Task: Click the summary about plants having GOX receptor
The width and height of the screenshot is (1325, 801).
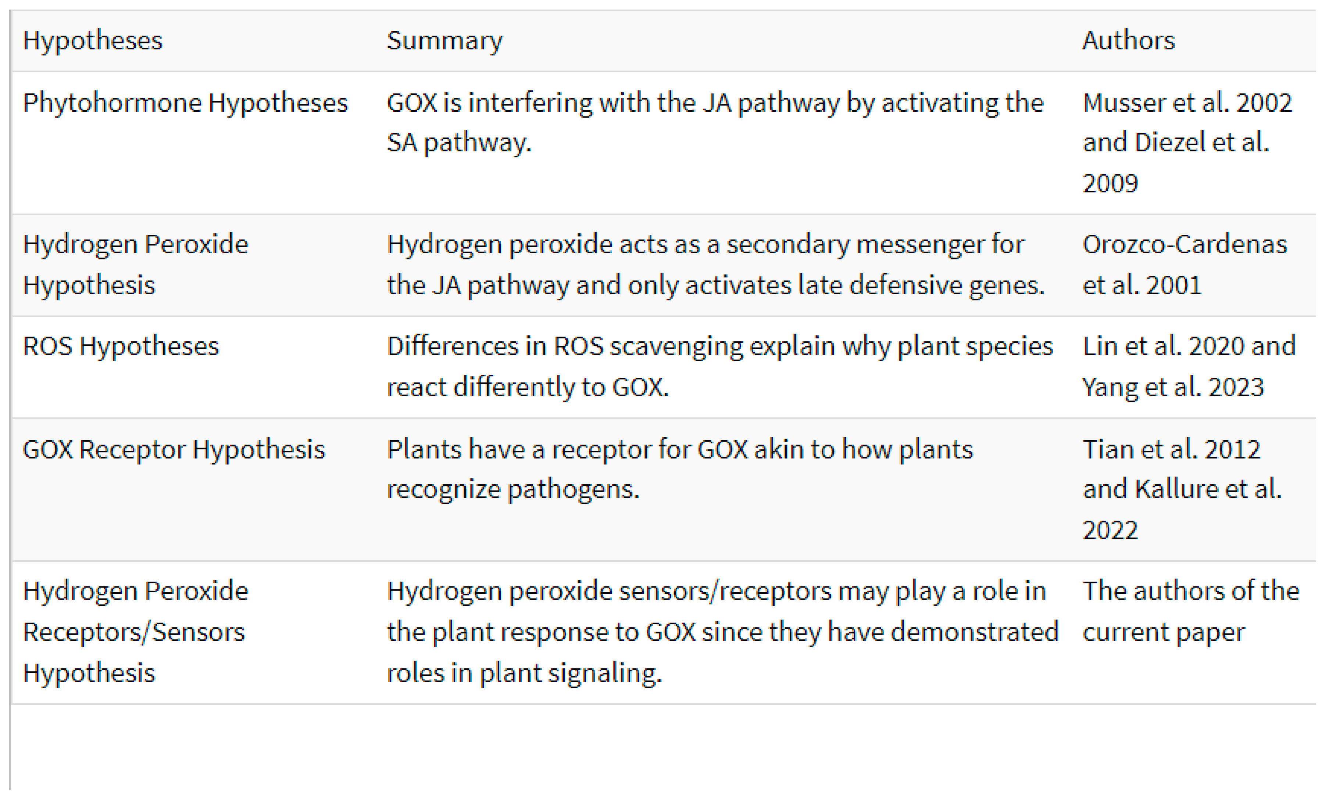Action: pyautogui.click(x=680, y=469)
